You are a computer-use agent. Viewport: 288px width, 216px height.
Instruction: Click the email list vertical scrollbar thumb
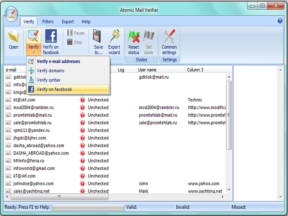[229, 115]
